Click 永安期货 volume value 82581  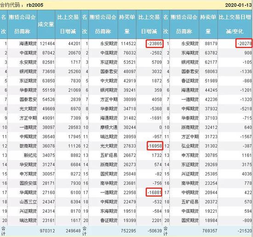[x=48, y=62]
